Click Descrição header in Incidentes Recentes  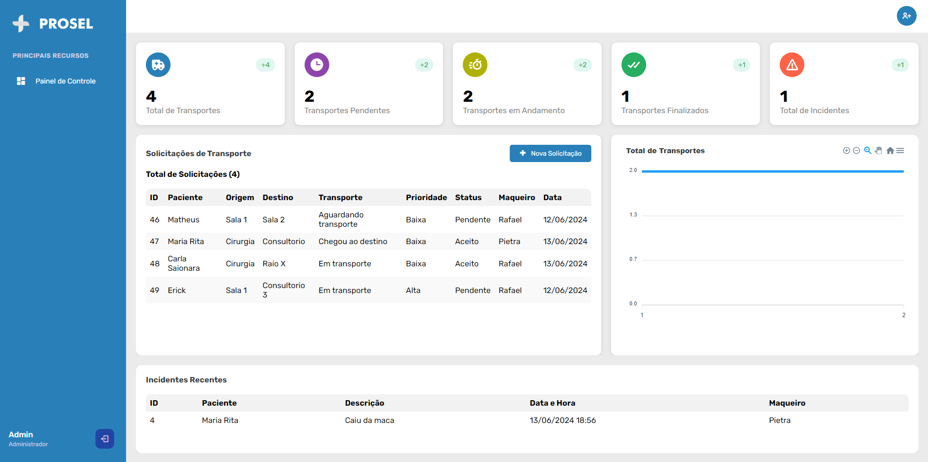click(x=364, y=403)
